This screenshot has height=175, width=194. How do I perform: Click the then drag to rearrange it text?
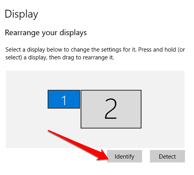tap(82, 57)
